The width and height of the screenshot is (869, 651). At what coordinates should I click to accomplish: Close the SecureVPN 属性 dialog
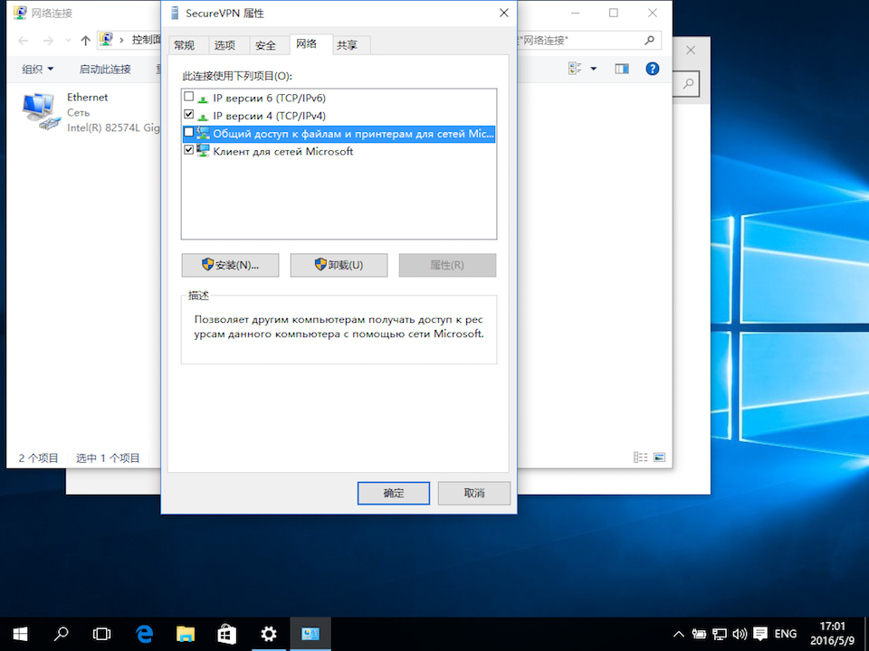(504, 13)
